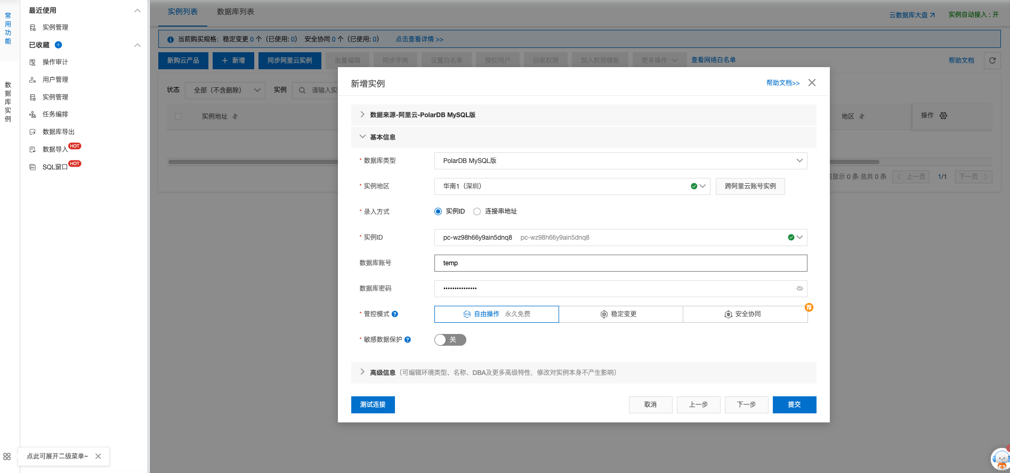This screenshot has height=473, width=1010.
Task: Choose 安全协同 control mode
Action: click(x=745, y=314)
